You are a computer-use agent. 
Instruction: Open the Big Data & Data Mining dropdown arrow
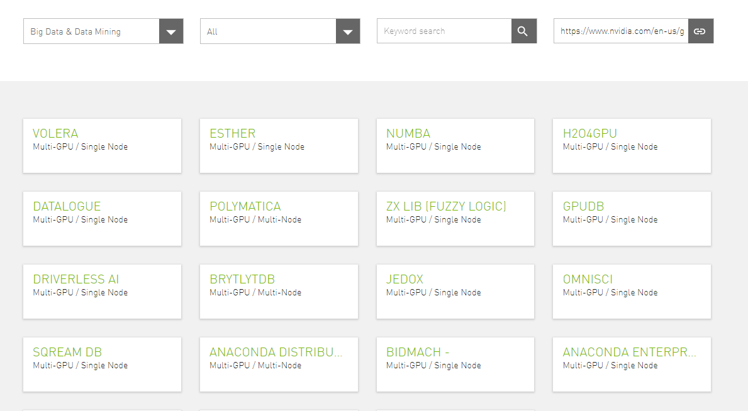pyautogui.click(x=170, y=31)
